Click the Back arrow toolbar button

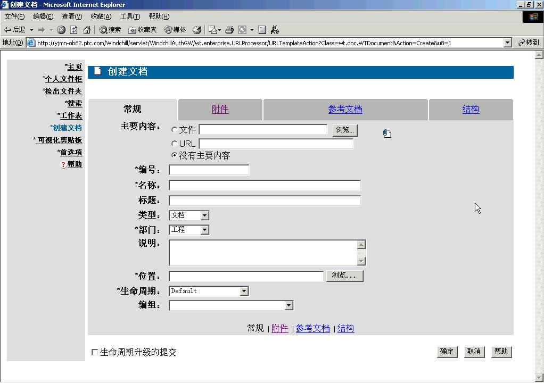click(x=14, y=30)
